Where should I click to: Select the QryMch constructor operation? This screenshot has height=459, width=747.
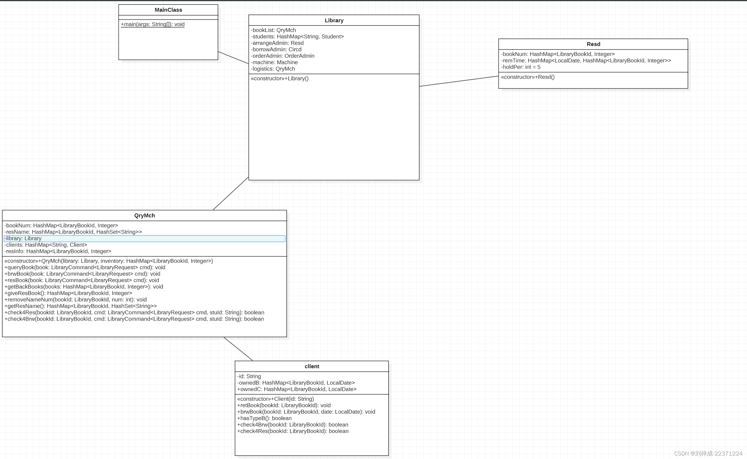click(x=109, y=261)
